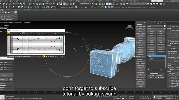Viewport: 179px width, 100px height.
Task: Collapse the Creation Method rollout
Action: (148, 73)
